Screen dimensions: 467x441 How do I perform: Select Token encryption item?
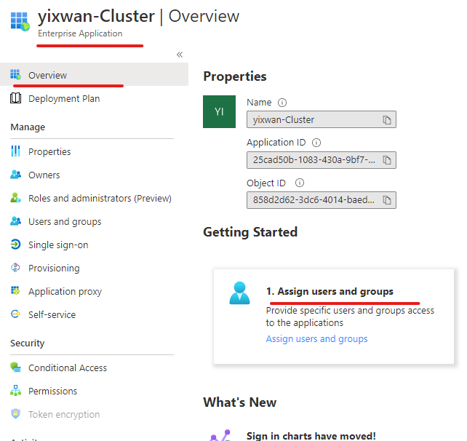coord(64,415)
